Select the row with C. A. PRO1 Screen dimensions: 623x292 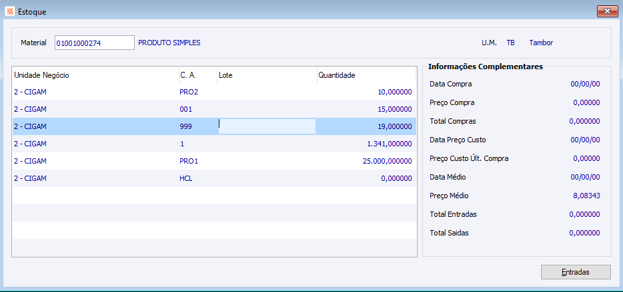(214, 161)
